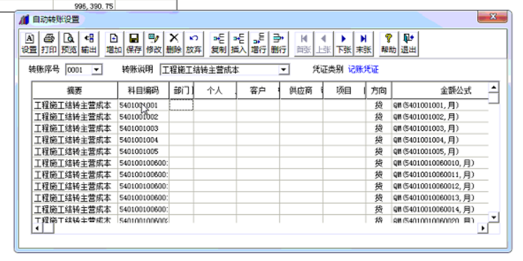The image size is (523, 261).
Task: Click the 修改 modify icon
Action: pyautogui.click(x=154, y=43)
